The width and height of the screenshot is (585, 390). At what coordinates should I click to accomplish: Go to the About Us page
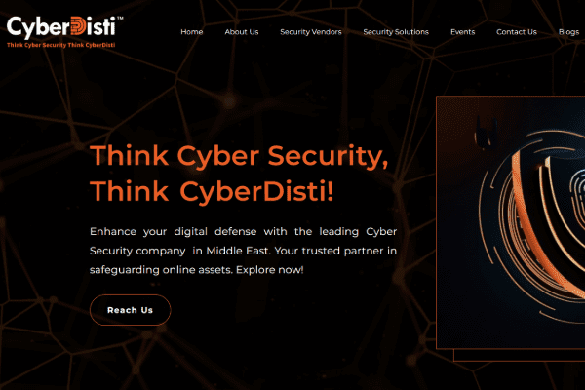pyautogui.click(x=242, y=32)
